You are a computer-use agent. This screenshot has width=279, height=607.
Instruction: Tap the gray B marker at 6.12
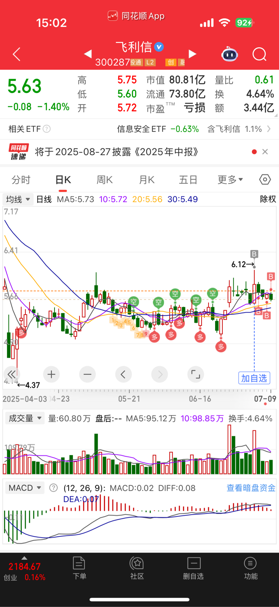point(254,254)
